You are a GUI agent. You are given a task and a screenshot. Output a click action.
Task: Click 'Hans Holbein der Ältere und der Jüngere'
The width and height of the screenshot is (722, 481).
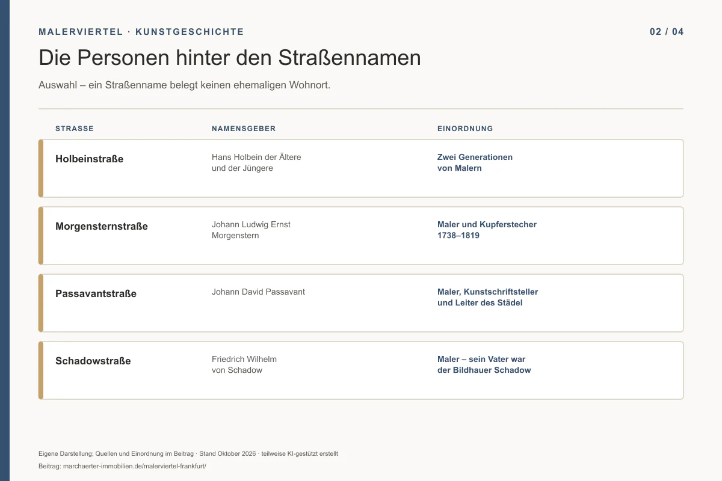click(256, 162)
